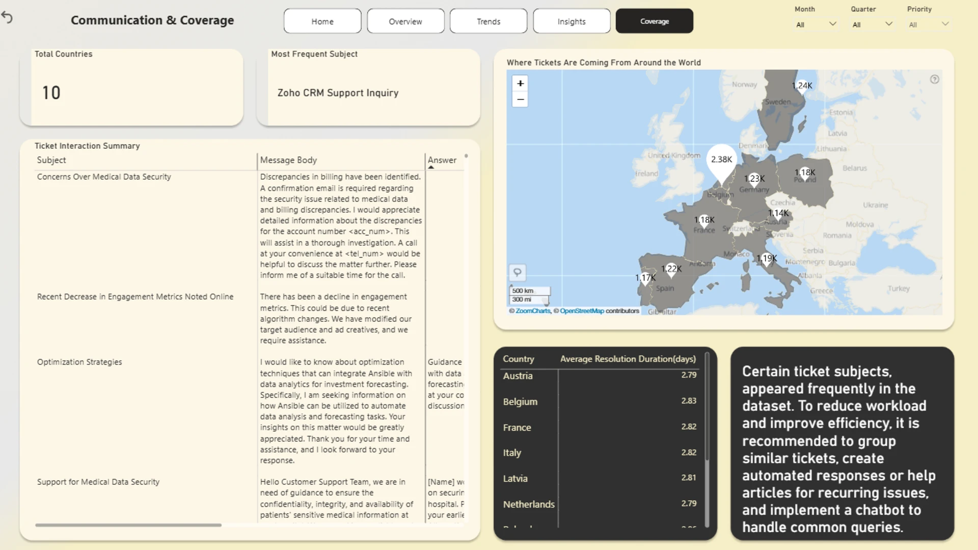
Task: Click the country table vertical scrollbar
Action: (707, 407)
